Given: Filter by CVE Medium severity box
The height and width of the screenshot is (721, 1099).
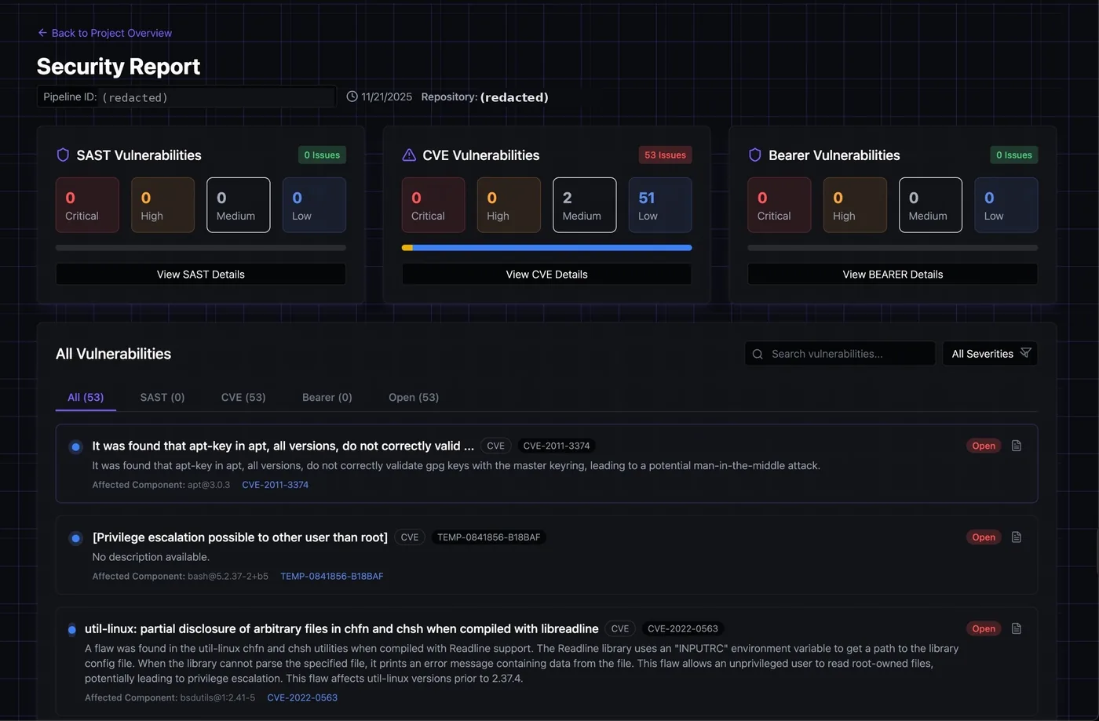Looking at the screenshot, I should (x=585, y=205).
